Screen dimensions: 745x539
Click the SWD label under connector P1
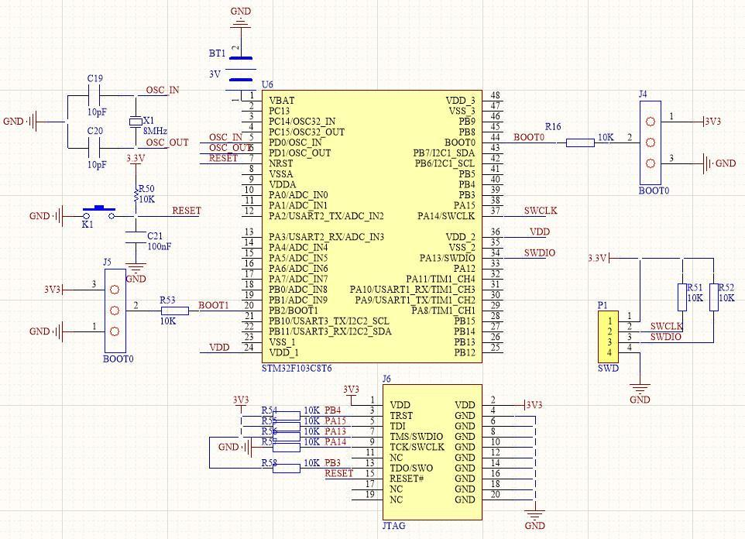608,368
